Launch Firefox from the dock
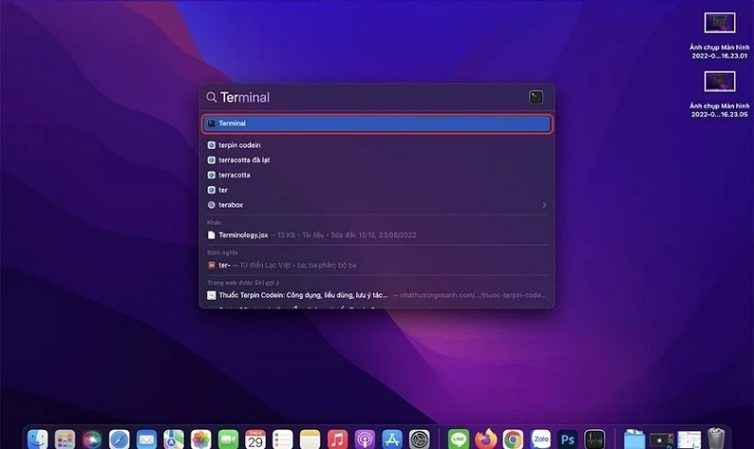This screenshot has width=754, height=449. [x=485, y=439]
